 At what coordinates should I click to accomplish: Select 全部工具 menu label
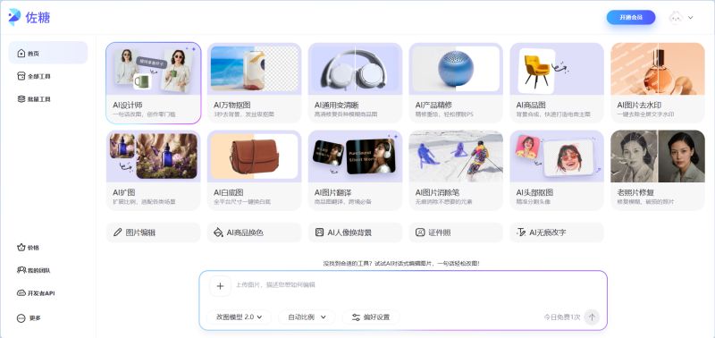point(38,76)
